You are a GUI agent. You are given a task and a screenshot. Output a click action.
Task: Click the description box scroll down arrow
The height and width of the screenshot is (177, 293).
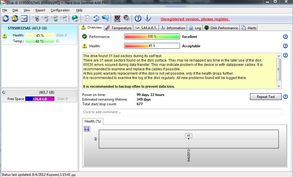[278, 86]
